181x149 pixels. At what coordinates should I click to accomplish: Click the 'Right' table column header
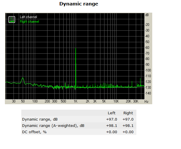pyautogui.click(x=128, y=113)
